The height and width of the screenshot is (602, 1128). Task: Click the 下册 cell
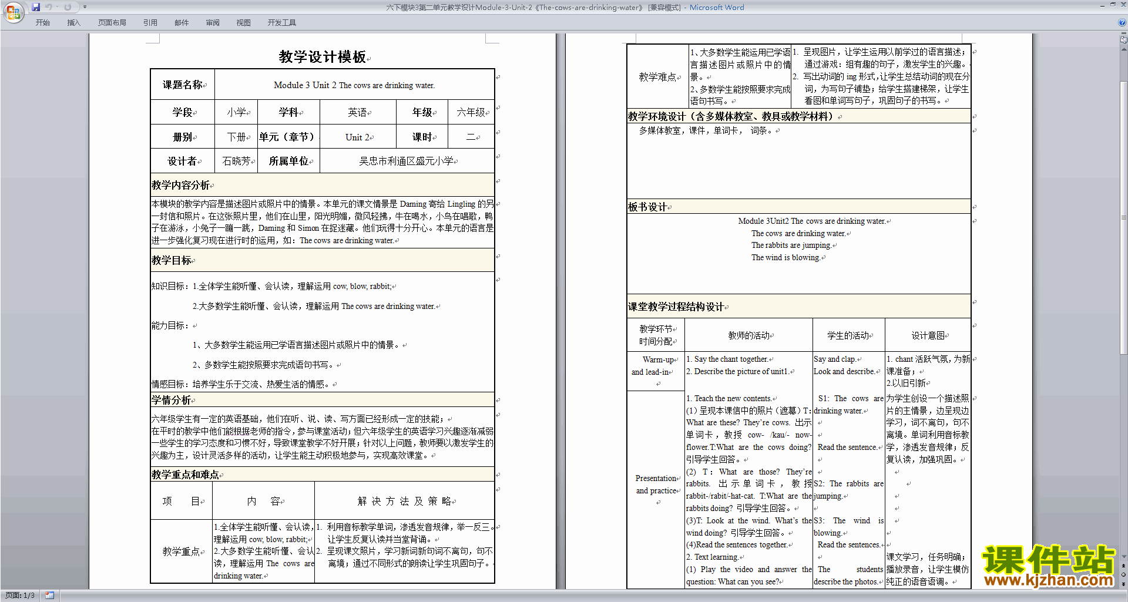click(x=237, y=137)
